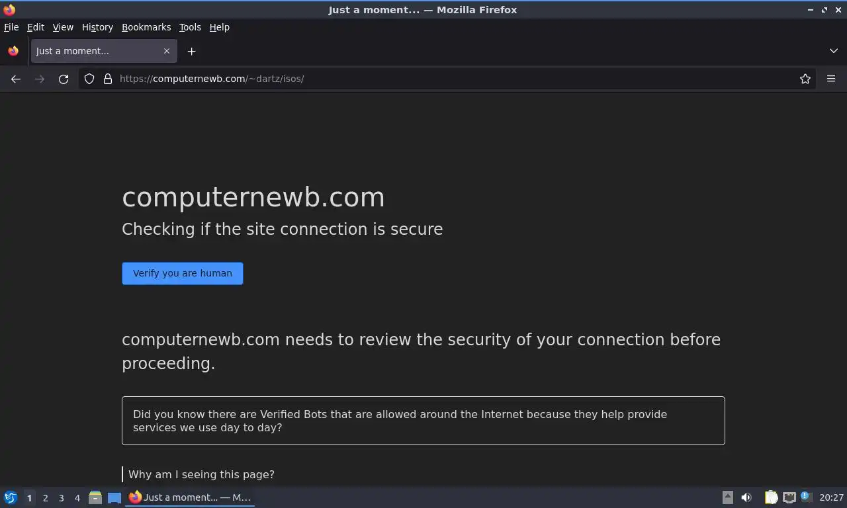Switch to virtual desktop 3
Image resolution: width=847 pixels, height=508 pixels.
click(62, 498)
